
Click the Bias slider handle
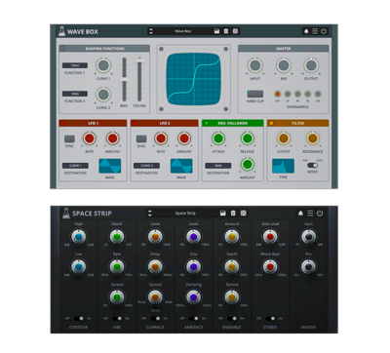coord(124,79)
